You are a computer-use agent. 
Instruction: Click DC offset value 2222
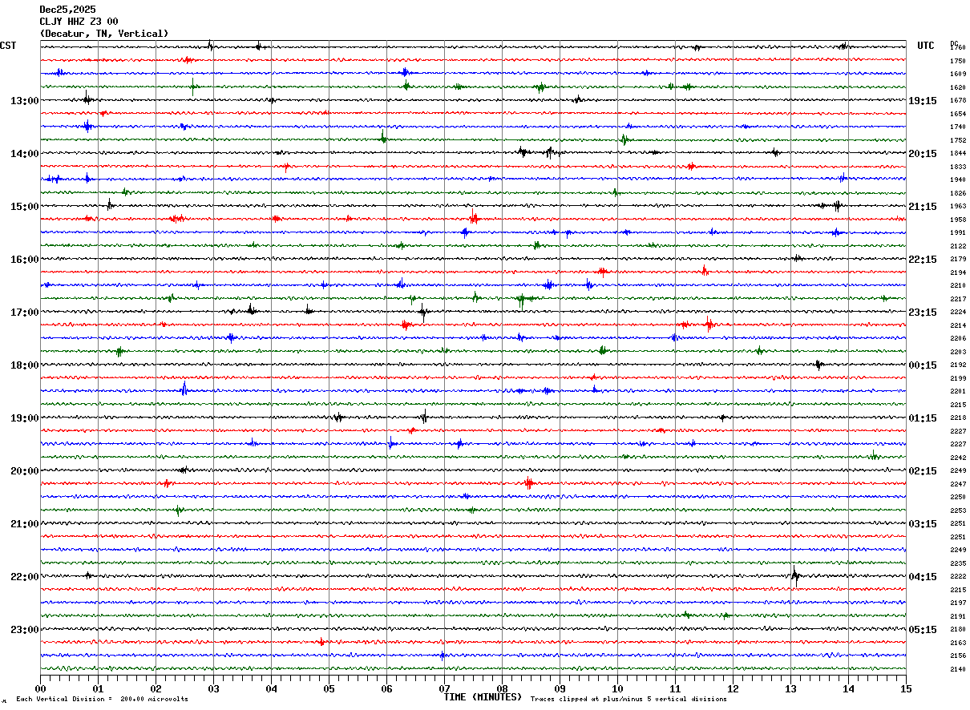click(958, 577)
